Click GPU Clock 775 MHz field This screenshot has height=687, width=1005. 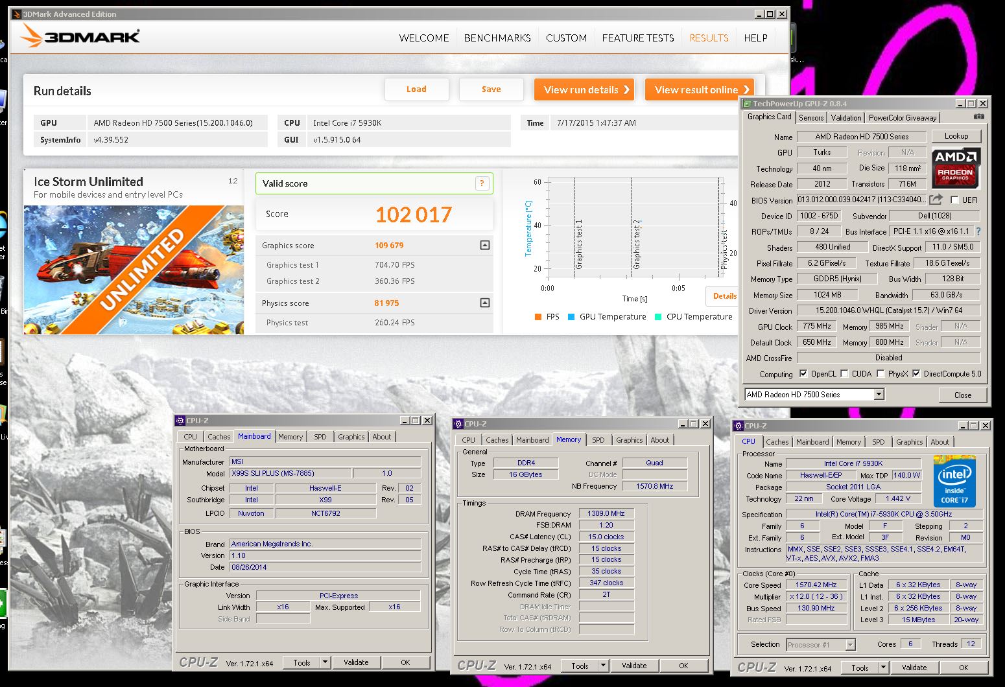(x=817, y=326)
